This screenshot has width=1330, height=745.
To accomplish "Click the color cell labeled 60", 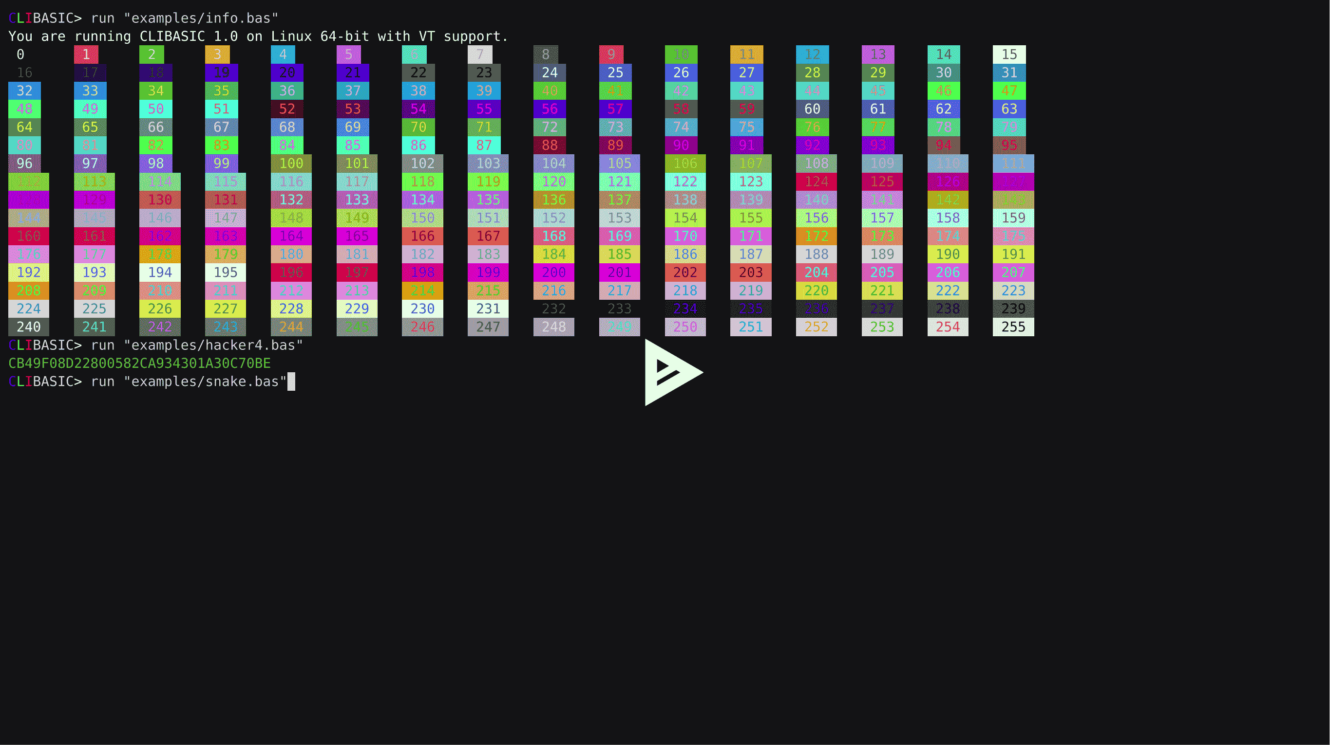I will click(x=812, y=109).
